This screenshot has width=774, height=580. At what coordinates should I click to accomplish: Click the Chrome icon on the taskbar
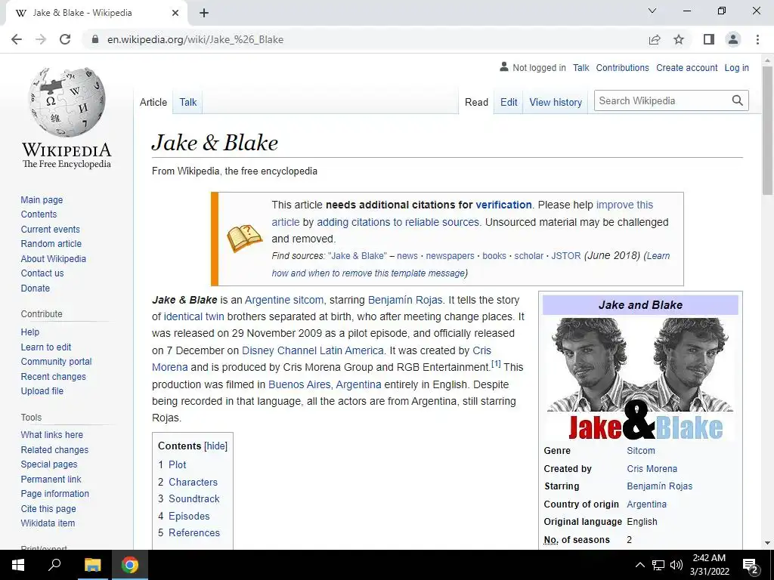tap(130, 565)
